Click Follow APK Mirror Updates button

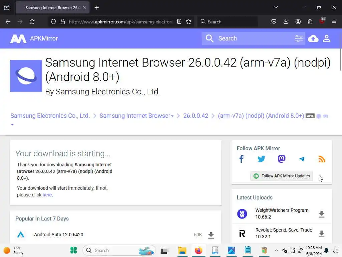(x=282, y=176)
